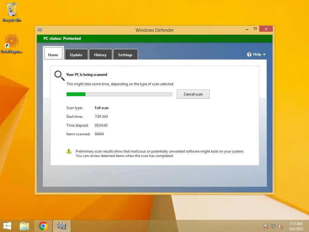Click the items scanned count 89464
This screenshot has height=232, width=309.
click(99, 134)
